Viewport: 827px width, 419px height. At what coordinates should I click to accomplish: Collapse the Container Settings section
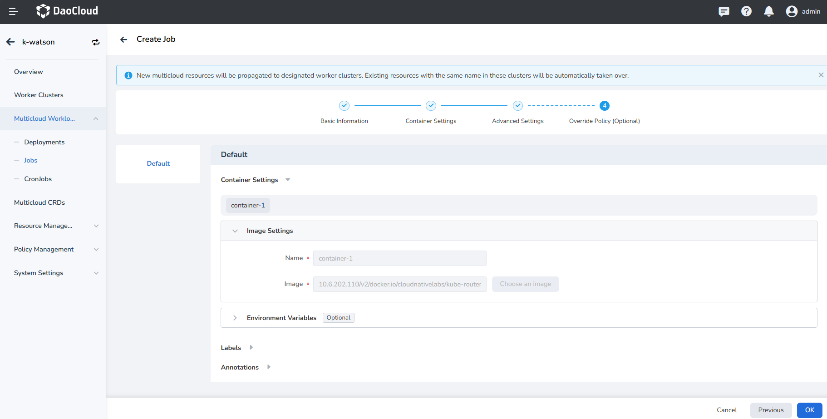coord(287,180)
